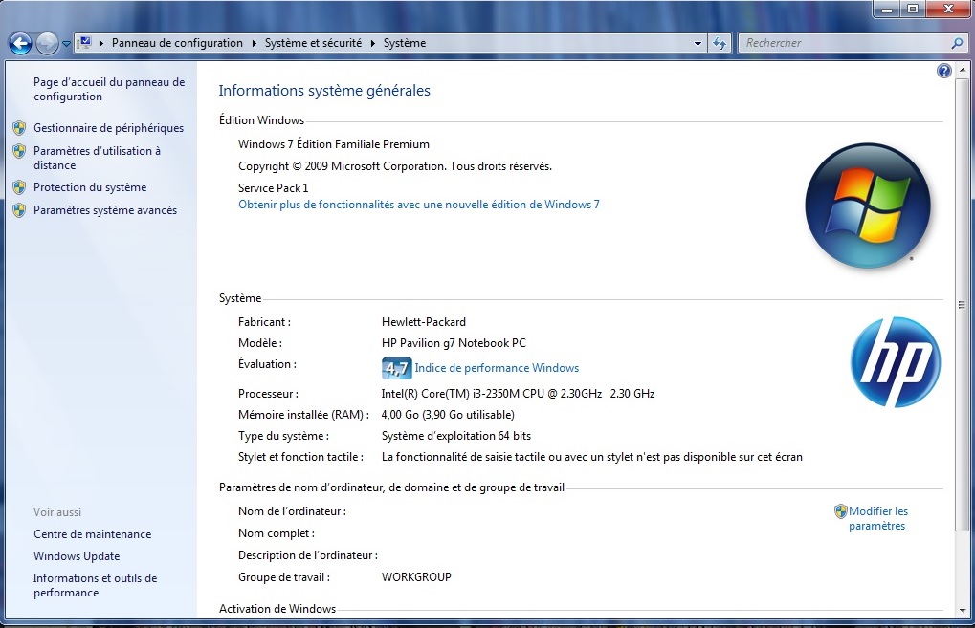This screenshot has height=628, width=975.
Task: Click the shield icon beside Protection du système
Action: [x=19, y=187]
